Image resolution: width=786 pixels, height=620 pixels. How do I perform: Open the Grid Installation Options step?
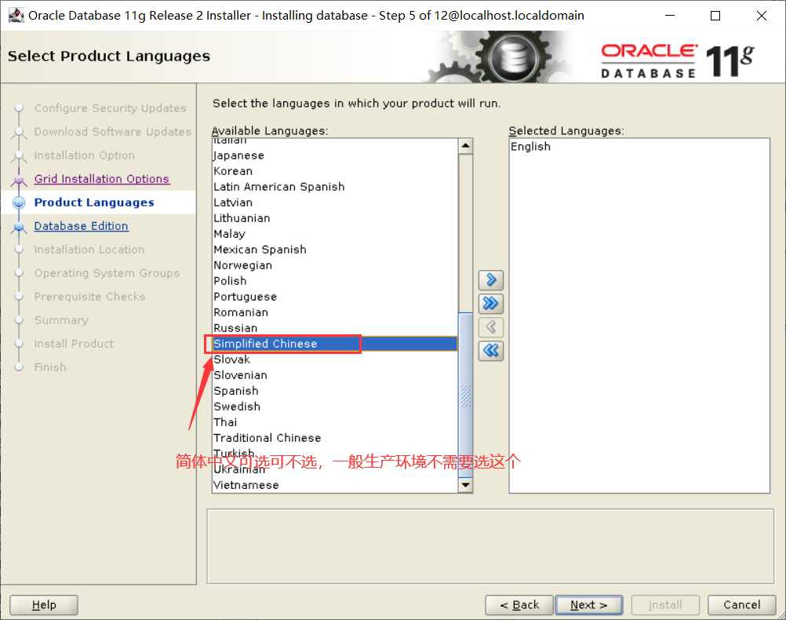point(102,179)
